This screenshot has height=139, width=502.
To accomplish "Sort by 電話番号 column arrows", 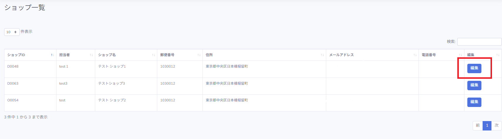I will point(461,55).
